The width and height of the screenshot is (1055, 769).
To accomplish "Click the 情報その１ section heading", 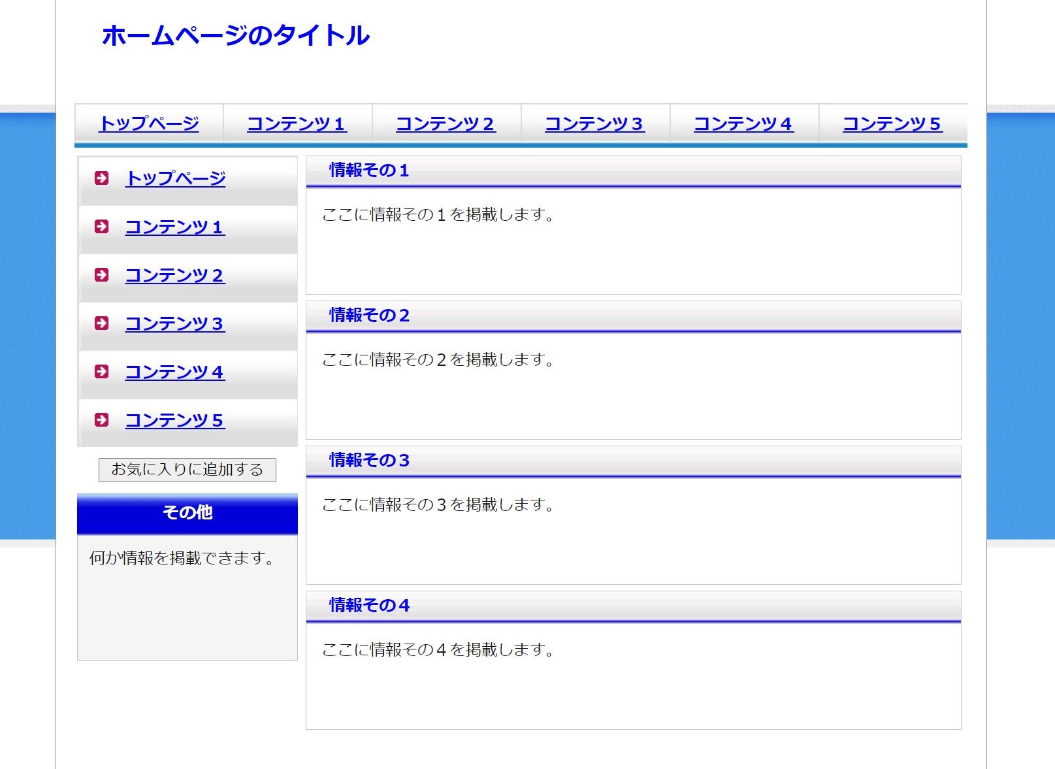I will pos(369,171).
